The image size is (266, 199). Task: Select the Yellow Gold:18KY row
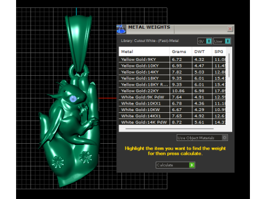(172, 78)
